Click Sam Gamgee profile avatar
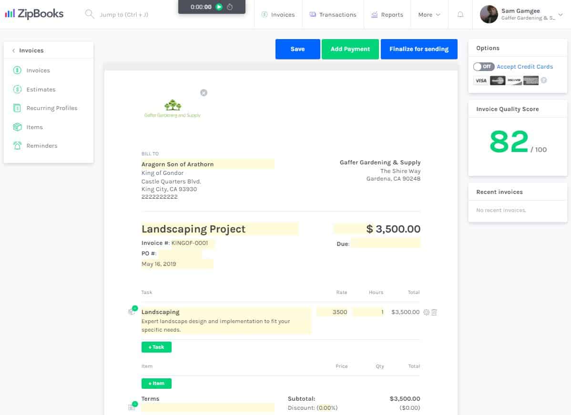Image resolution: width=571 pixels, height=415 pixels. coord(489,15)
